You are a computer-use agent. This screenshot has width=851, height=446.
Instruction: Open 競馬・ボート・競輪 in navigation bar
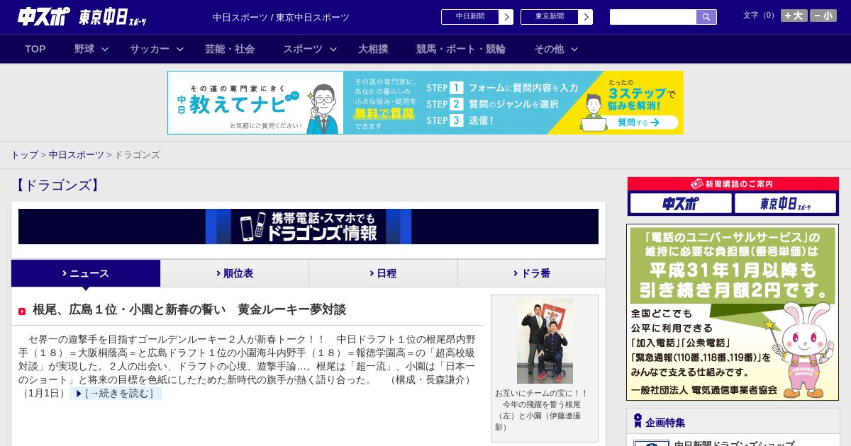[461, 49]
